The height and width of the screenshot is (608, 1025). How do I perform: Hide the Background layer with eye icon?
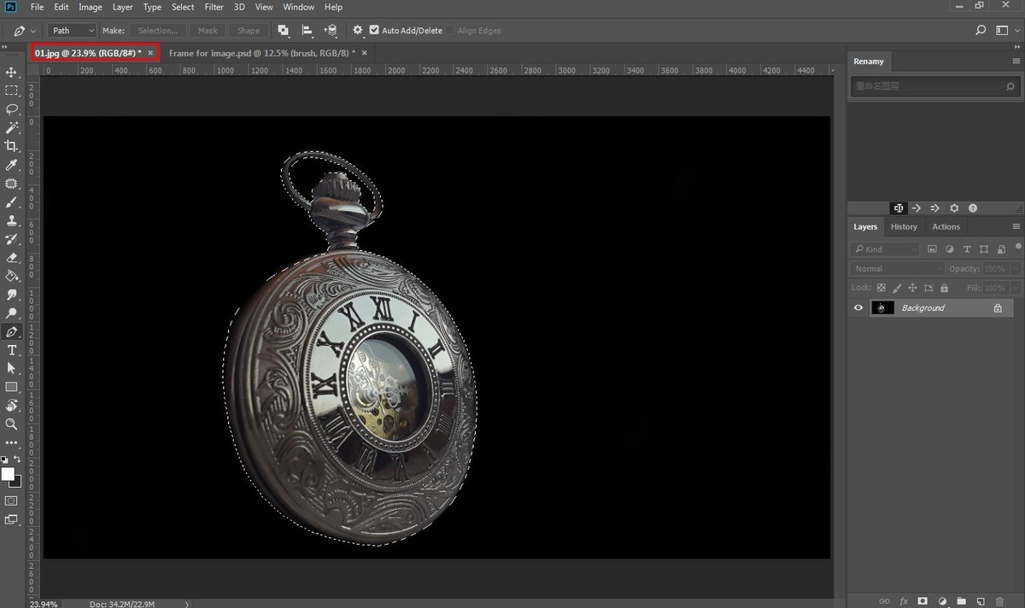click(858, 308)
